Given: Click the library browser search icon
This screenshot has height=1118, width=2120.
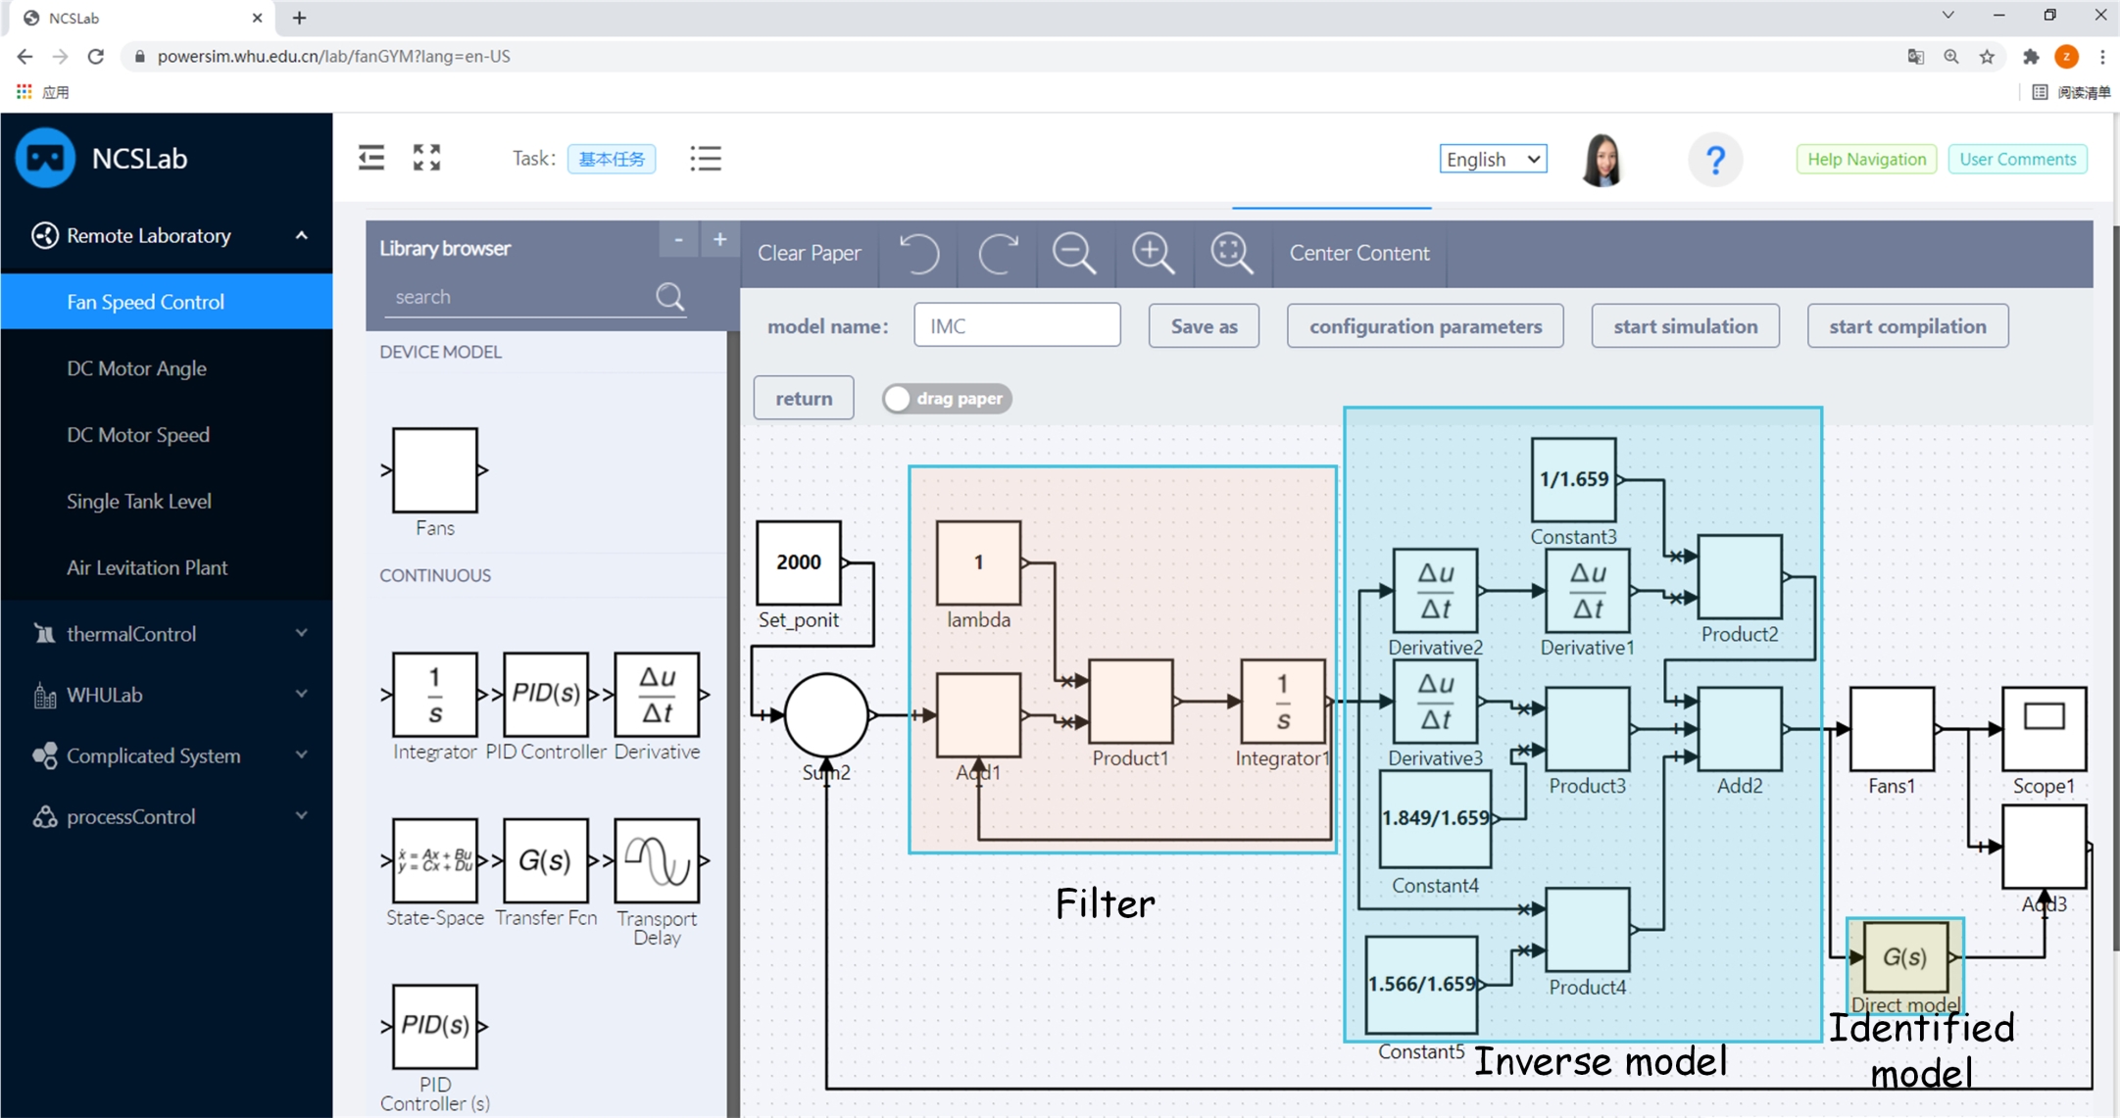Looking at the screenshot, I should pyautogui.click(x=670, y=297).
